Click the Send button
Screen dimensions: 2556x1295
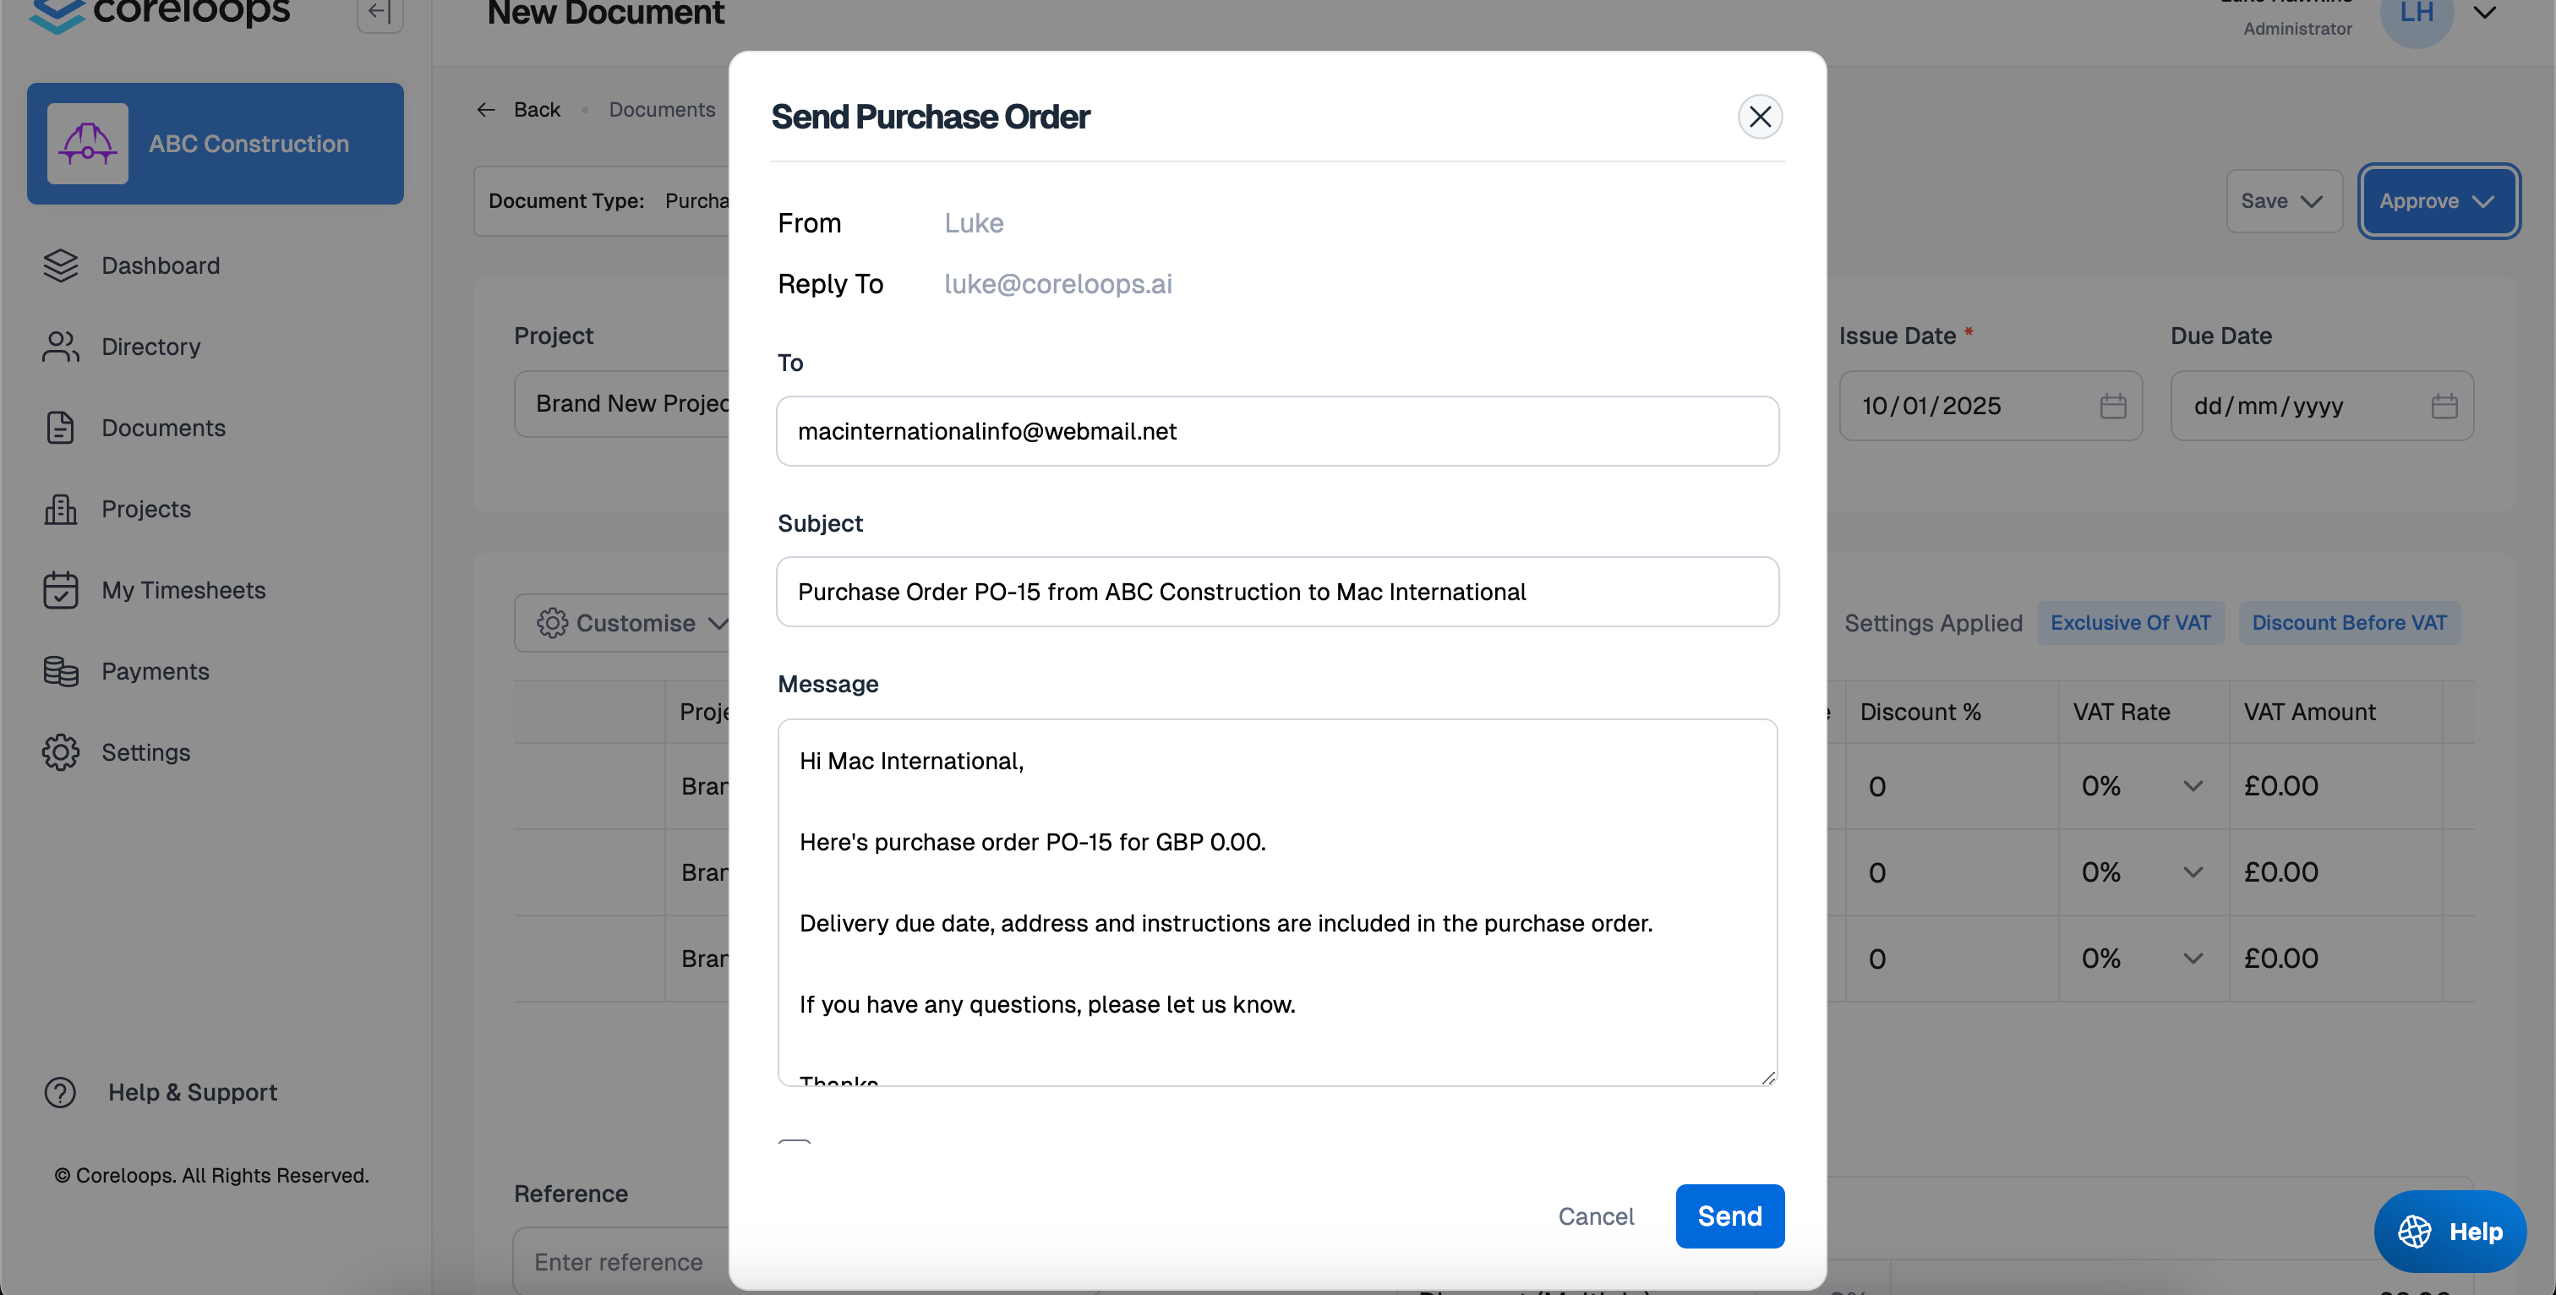[x=1729, y=1216]
